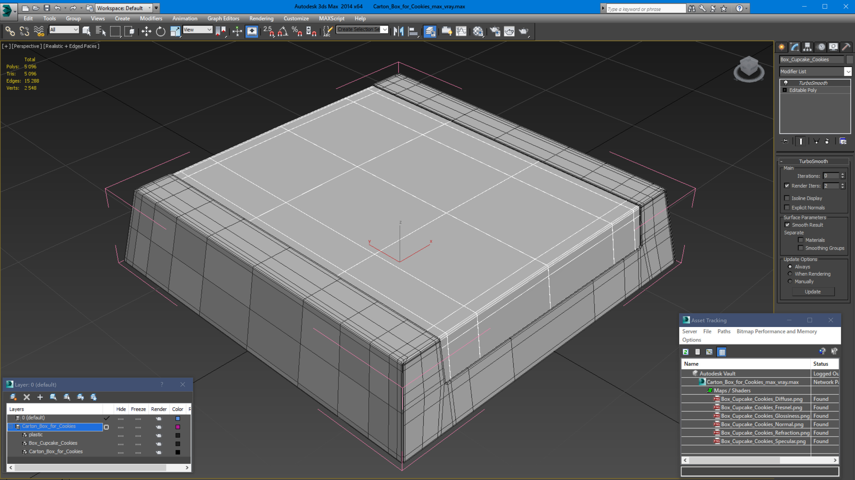
Task: Click Perspective viewport label
Action: [27, 46]
